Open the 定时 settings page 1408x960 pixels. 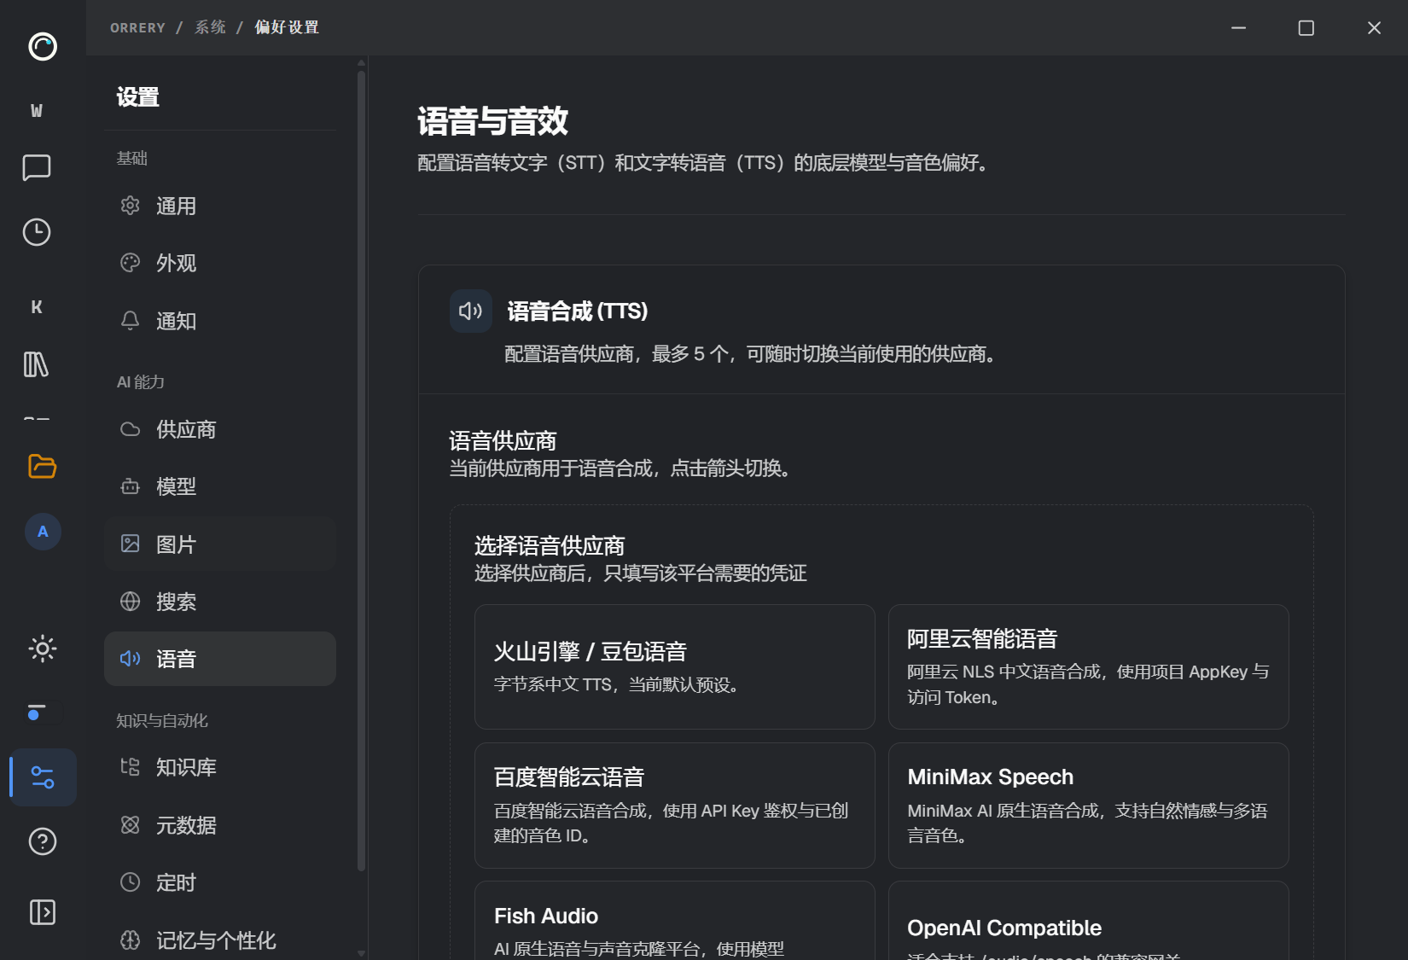tap(220, 882)
